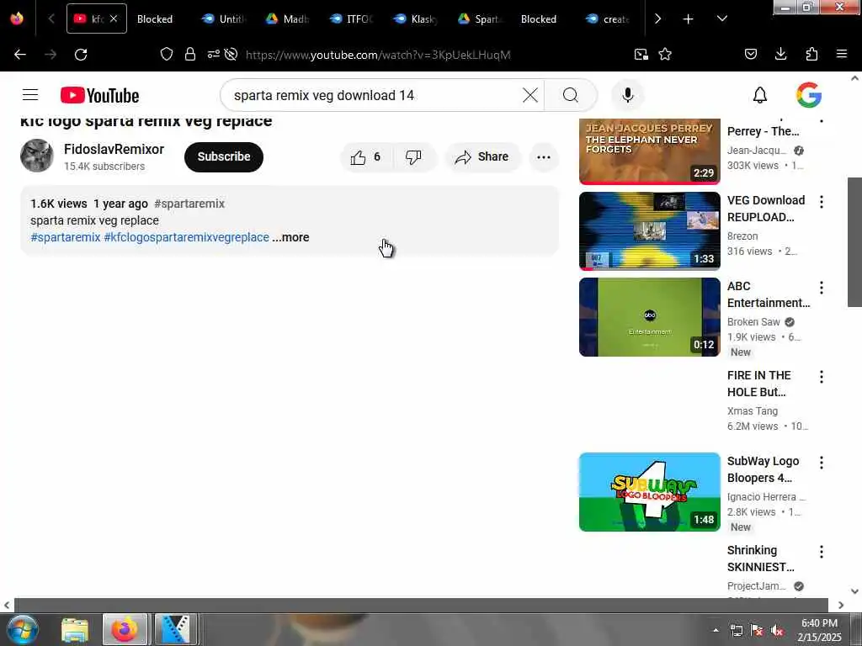Open Firefox downloads panel
This screenshot has height=646, width=862.
tap(780, 54)
